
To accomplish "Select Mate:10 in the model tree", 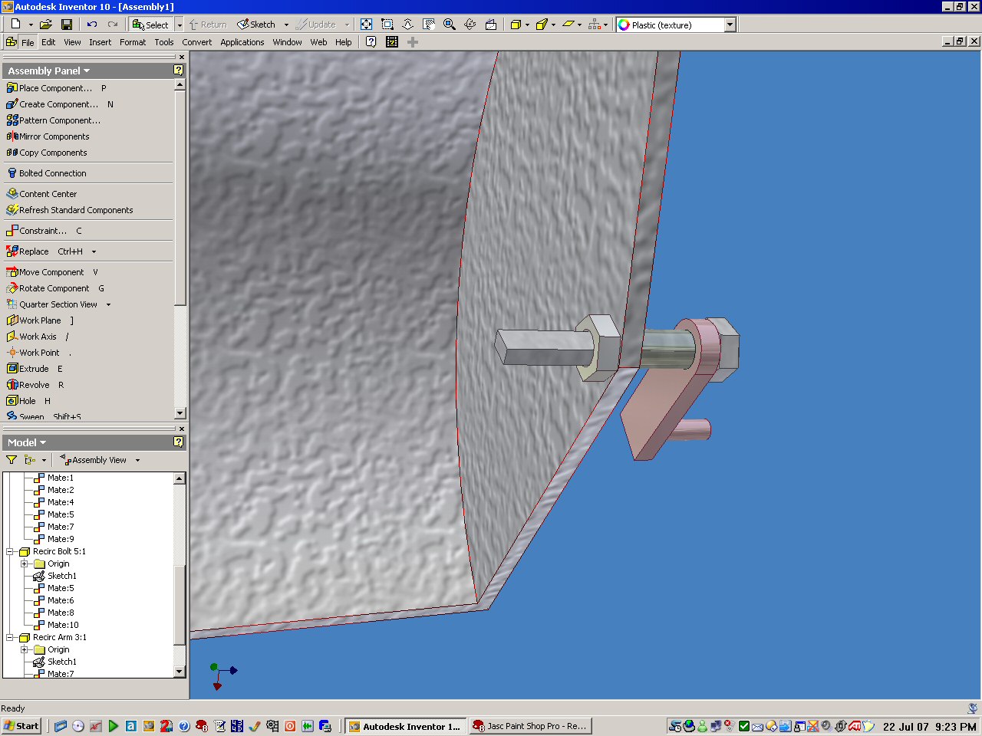I will (x=63, y=625).
